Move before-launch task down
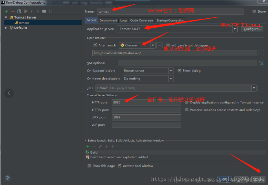The height and width of the screenshot is (185, 268). [113, 146]
